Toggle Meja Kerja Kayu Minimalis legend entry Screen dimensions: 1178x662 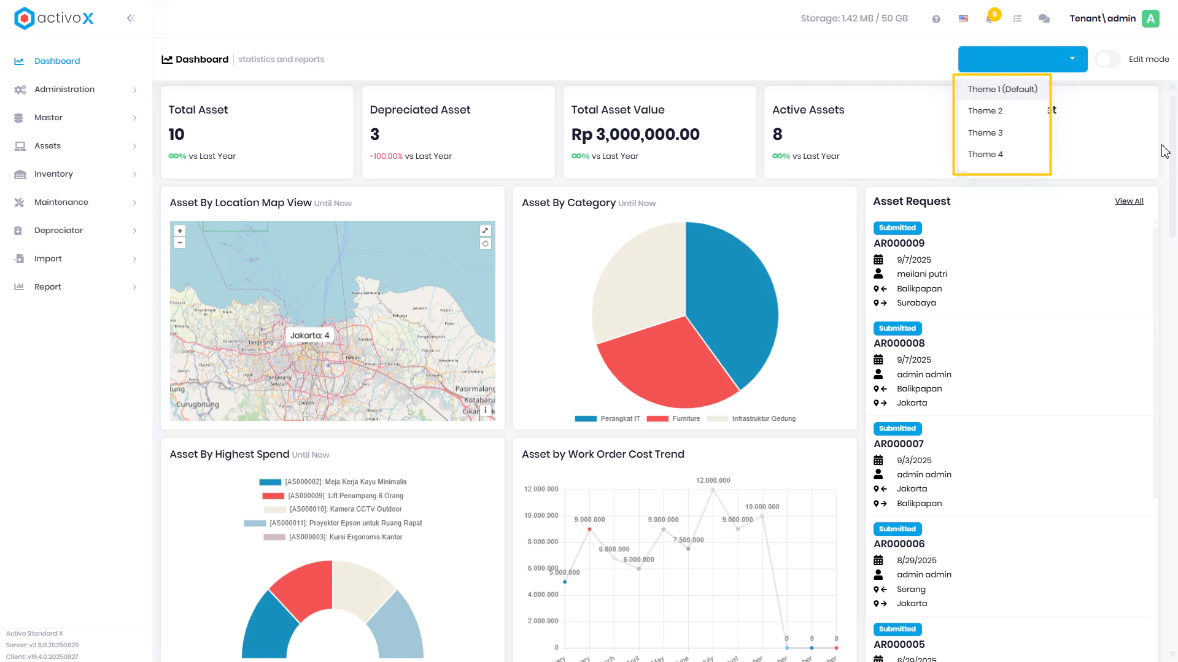[x=333, y=482]
